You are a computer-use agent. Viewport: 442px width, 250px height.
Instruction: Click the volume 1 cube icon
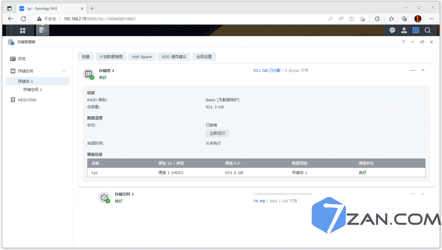104,198
